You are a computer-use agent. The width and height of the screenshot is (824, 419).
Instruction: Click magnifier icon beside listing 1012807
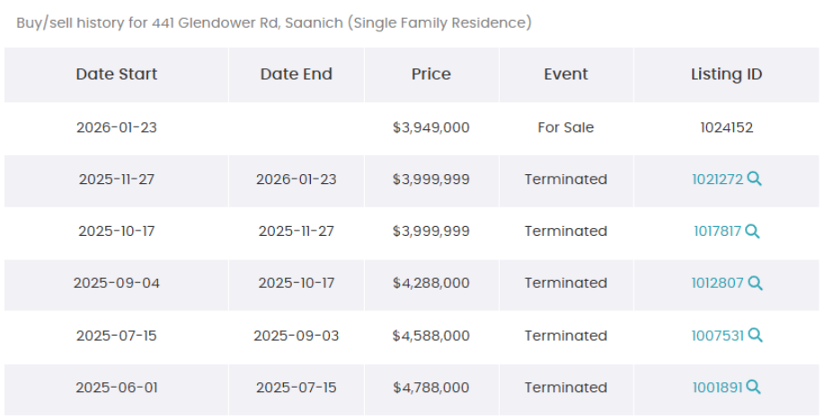(x=755, y=284)
